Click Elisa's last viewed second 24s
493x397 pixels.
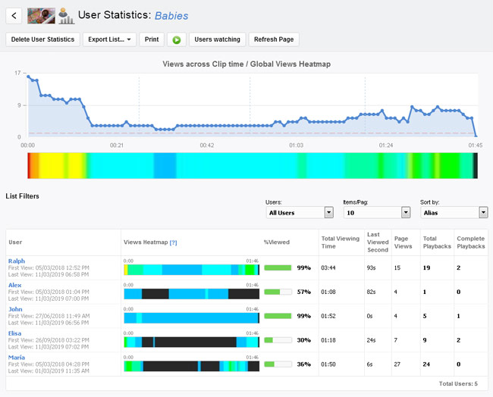point(371,340)
